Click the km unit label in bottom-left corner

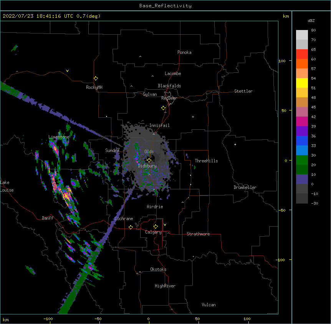click(x=6, y=319)
